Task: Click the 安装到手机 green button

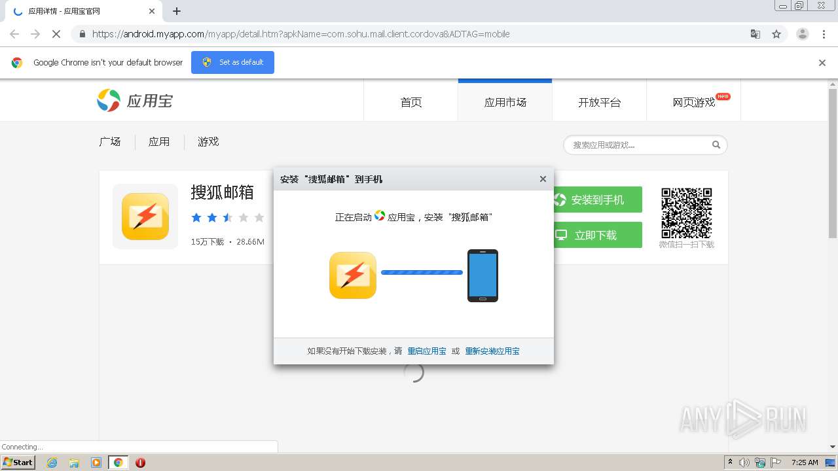Action: point(598,200)
